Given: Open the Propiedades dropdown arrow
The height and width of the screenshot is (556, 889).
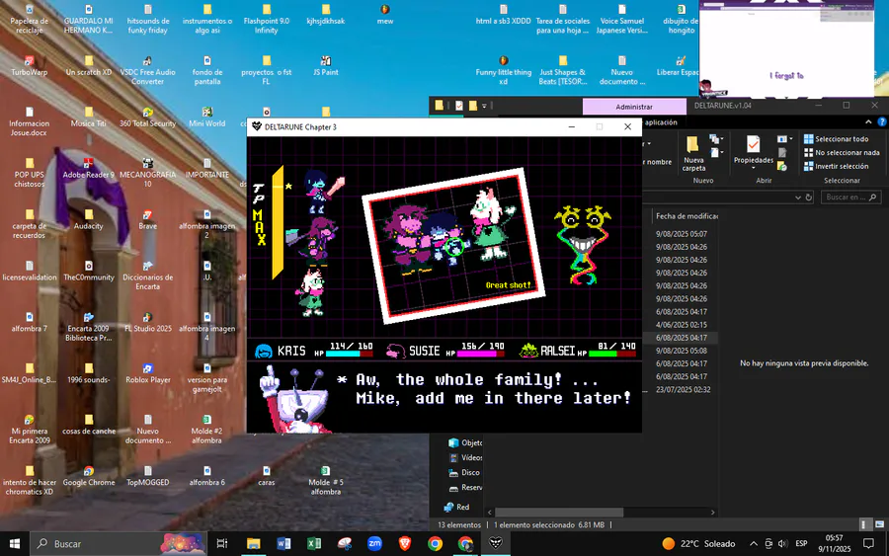Looking at the screenshot, I should pos(753,168).
